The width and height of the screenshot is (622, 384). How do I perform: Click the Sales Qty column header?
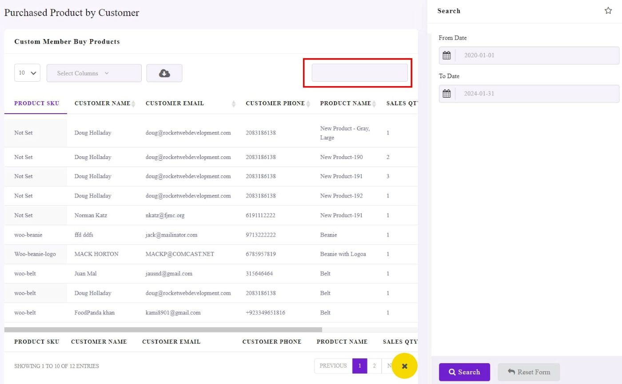402,103
